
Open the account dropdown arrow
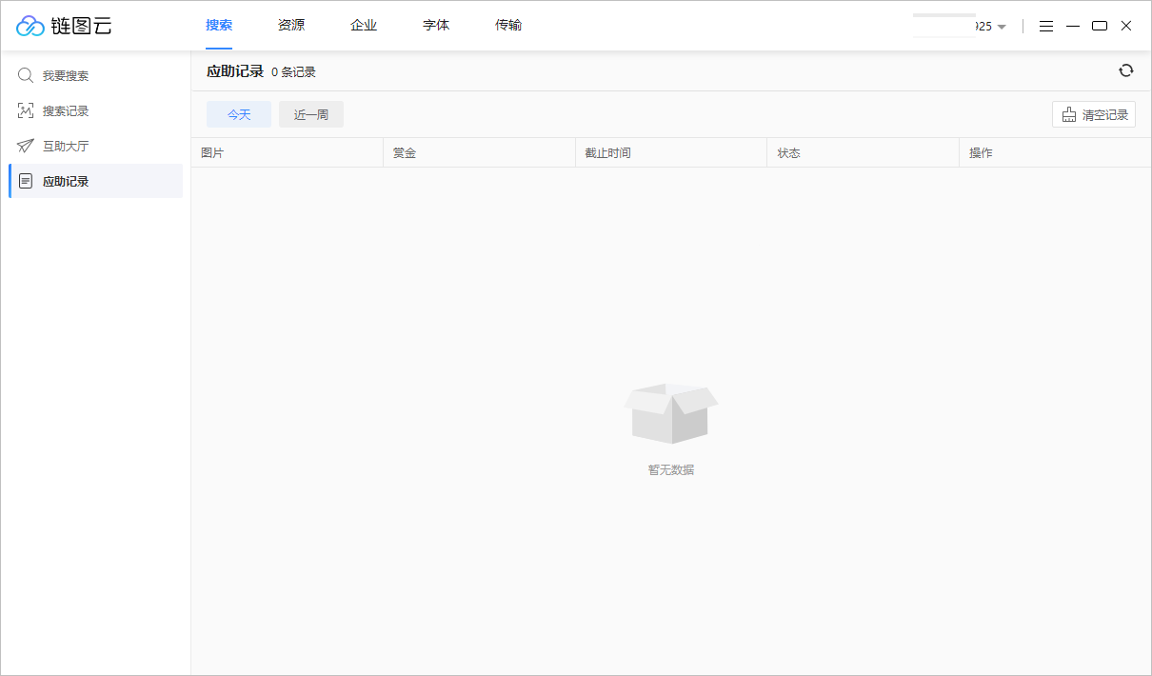click(x=1002, y=27)
